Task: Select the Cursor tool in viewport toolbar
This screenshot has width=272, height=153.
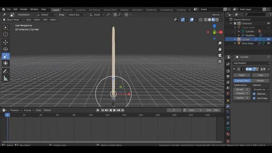Action: 6,34
